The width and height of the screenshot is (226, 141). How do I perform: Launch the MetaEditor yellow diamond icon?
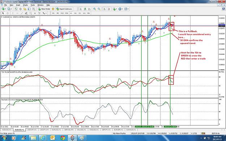coord(53,9)
